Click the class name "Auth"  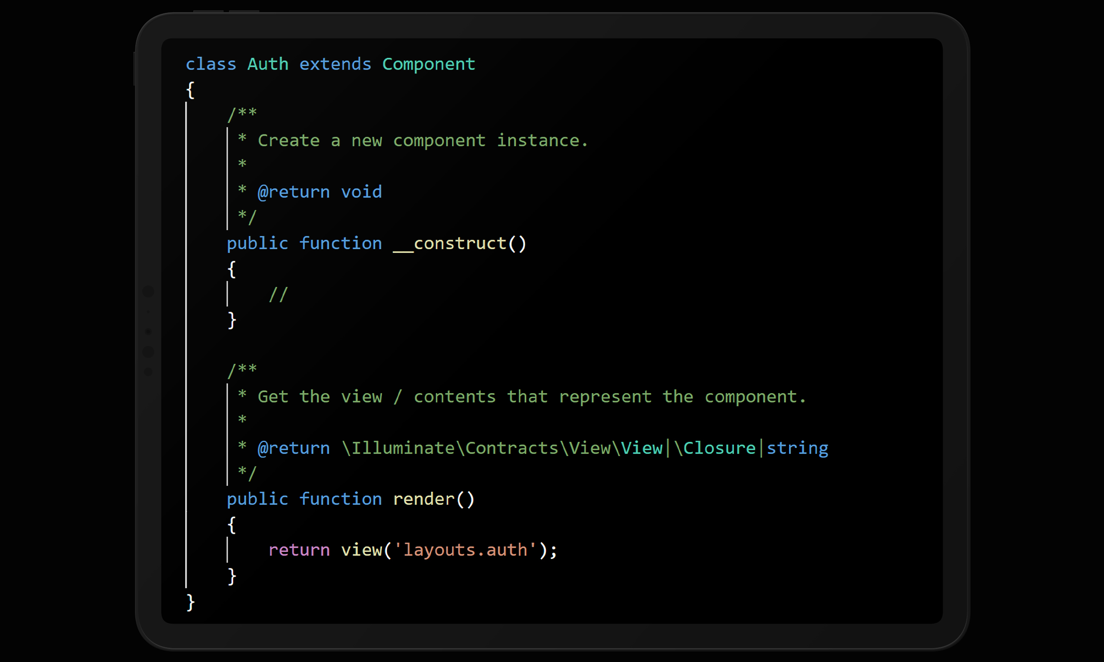point(268,64)
